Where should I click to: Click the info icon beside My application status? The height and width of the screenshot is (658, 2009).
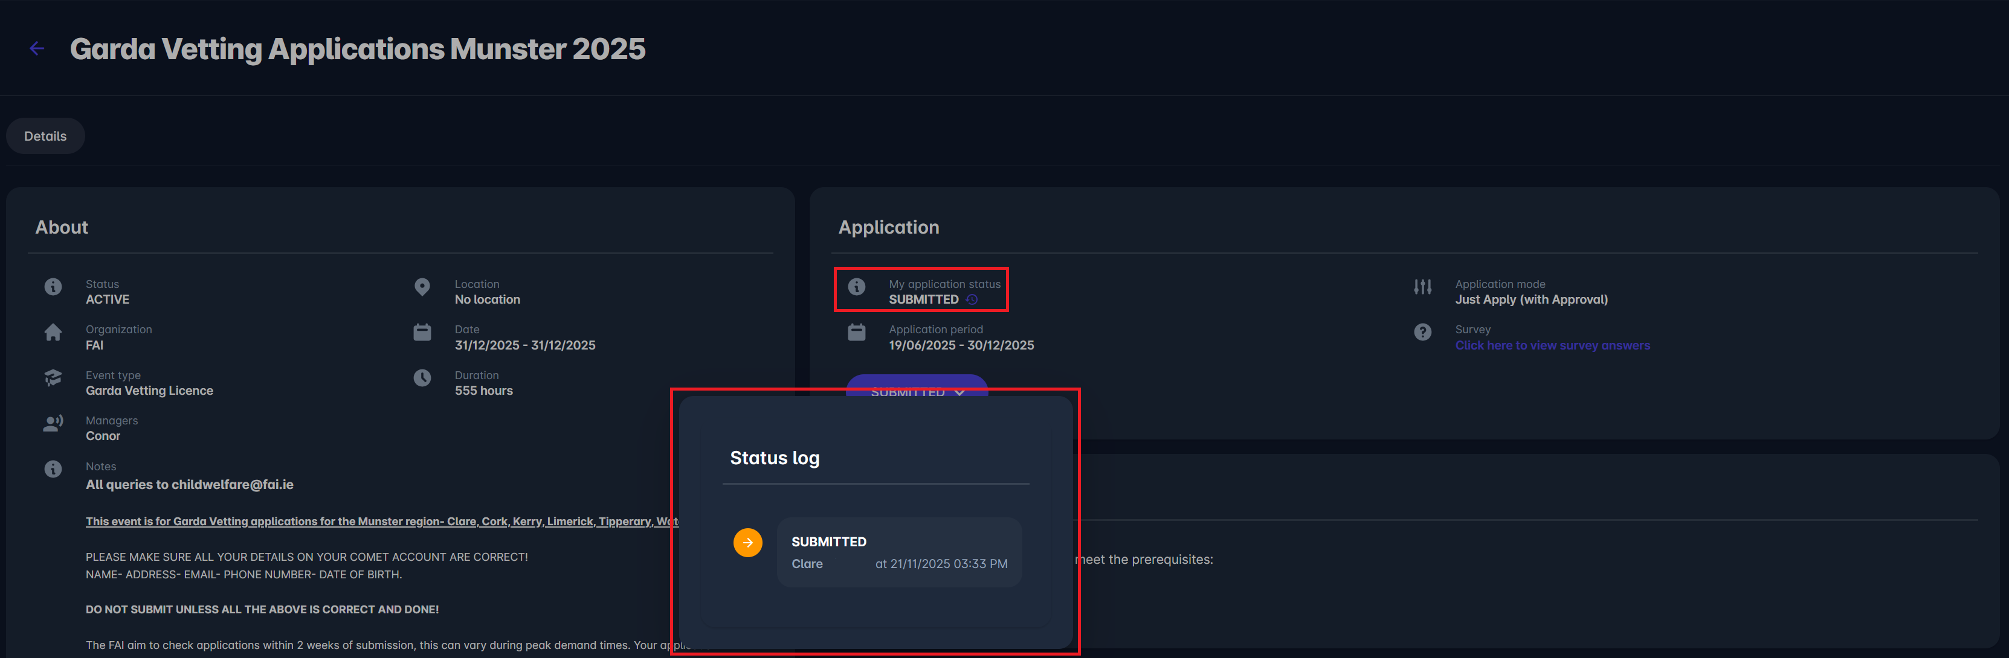click(856, 287)
